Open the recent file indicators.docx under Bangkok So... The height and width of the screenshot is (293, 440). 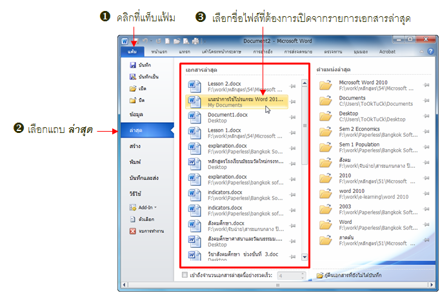point(237,195)
